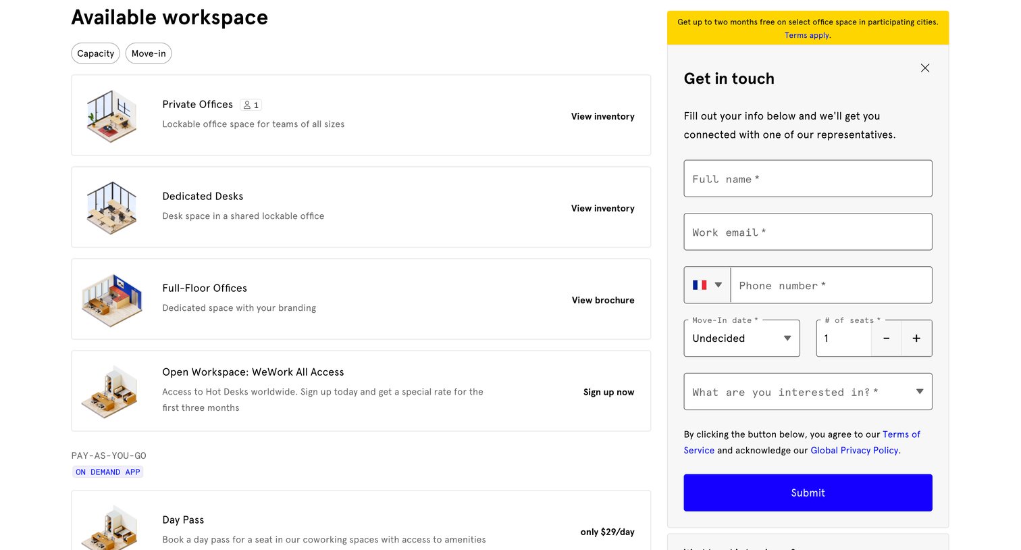Expand the What are you interested in dropdown

tap(808, 392)
